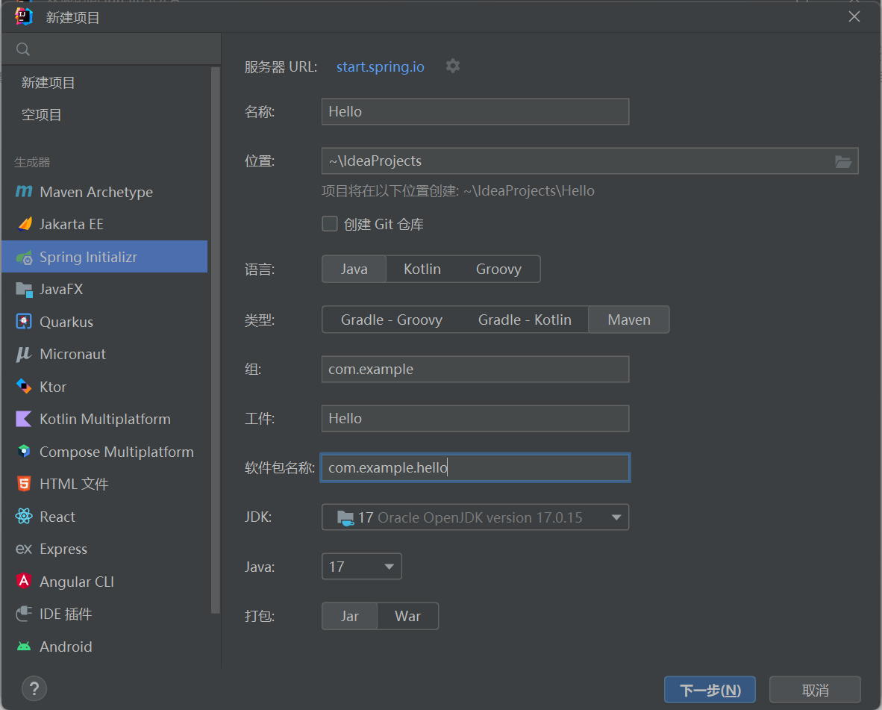This screenshot has height=710, width=882.
Task: Click the 工件 artifact field
Action: pyautogui.click(x=475, y=419)
